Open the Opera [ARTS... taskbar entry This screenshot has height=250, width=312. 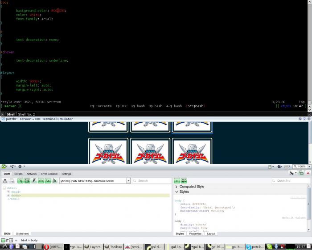(x=53, y=247)
